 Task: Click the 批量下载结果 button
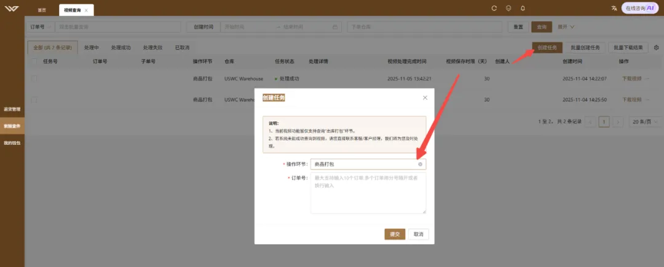[628, 47]
